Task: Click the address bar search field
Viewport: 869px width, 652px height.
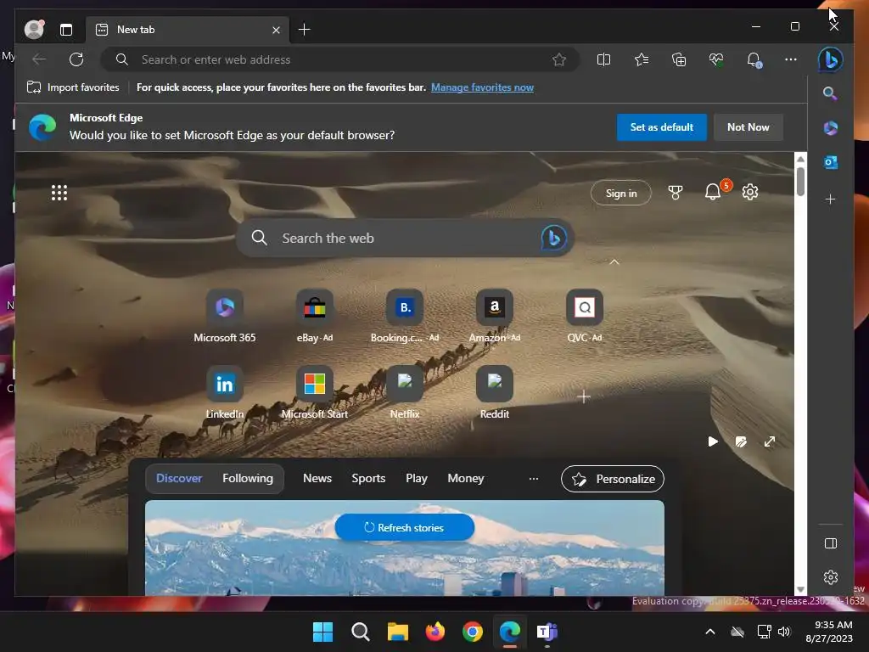Action: [340, 59]
